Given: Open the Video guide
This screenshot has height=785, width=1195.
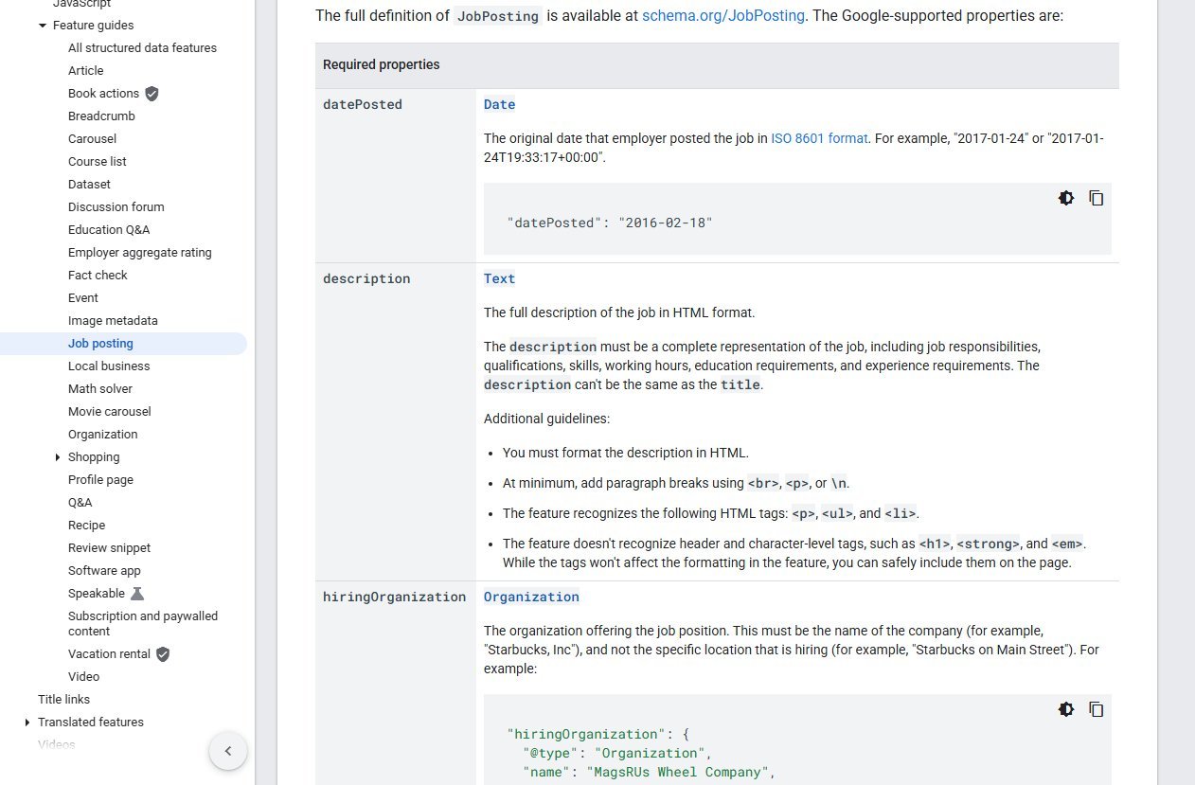Looking at the screenshot, I should pyautogui.click(x=83, y=677).
